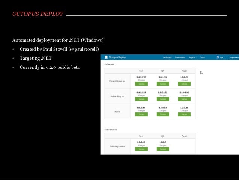Select the EPiServer group heading
Viewport: 239px width, 180px height.
(x=109, y=64)
